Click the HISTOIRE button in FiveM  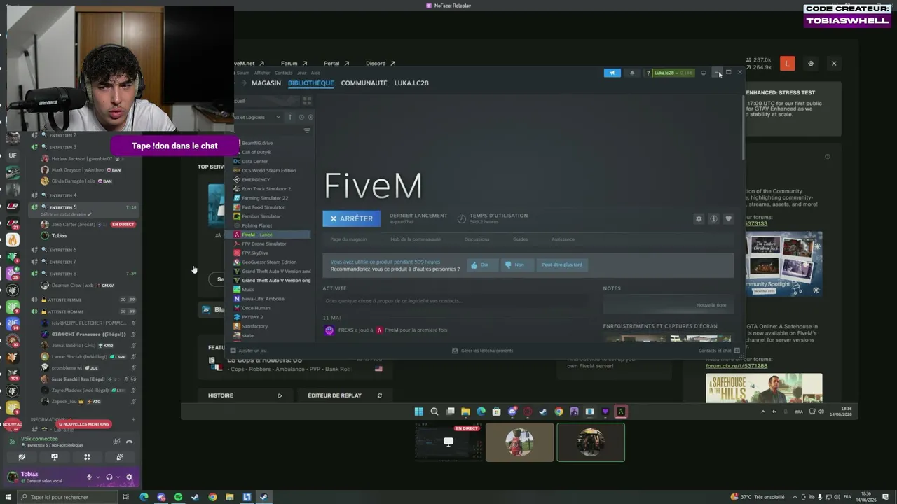(245, 395)
